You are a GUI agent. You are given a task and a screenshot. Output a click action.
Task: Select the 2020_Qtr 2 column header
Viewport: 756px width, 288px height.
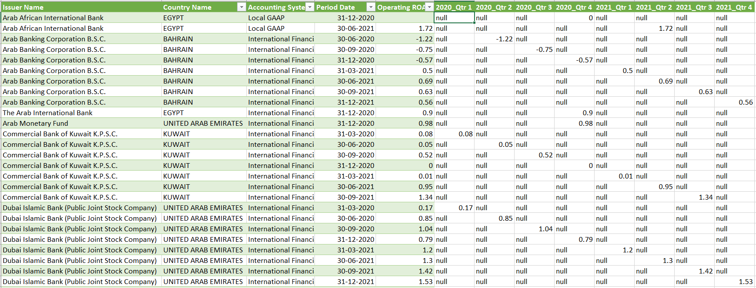click(494, 7)
